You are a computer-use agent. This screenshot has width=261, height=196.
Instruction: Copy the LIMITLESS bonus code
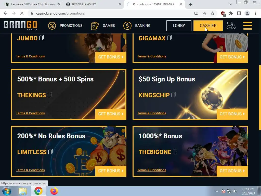[x=51, y=152]
